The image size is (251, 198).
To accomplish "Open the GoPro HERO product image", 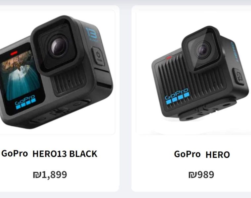I will (193, 72).
